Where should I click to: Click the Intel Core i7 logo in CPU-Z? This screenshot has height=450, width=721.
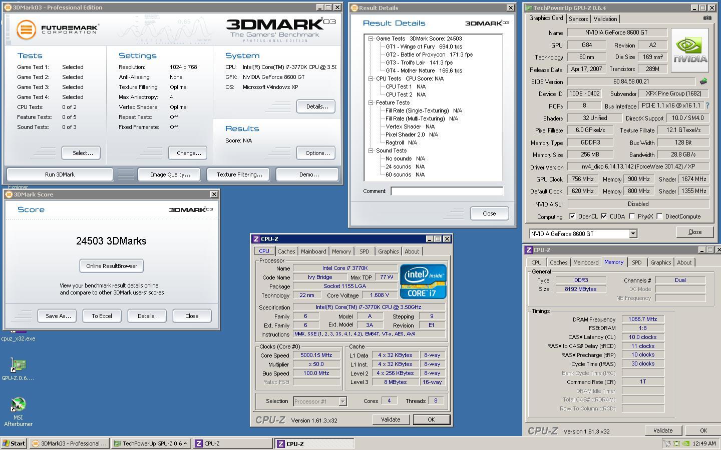tap(423, 281)
